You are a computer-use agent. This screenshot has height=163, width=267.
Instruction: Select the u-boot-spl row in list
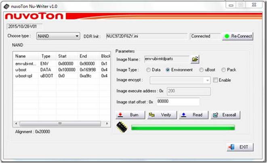click(61, 76)
